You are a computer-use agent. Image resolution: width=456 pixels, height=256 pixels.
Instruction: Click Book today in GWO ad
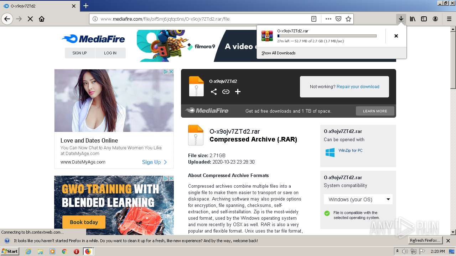(84, 222)
